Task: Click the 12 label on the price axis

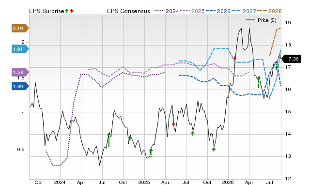Action: (x=288, y=179)
